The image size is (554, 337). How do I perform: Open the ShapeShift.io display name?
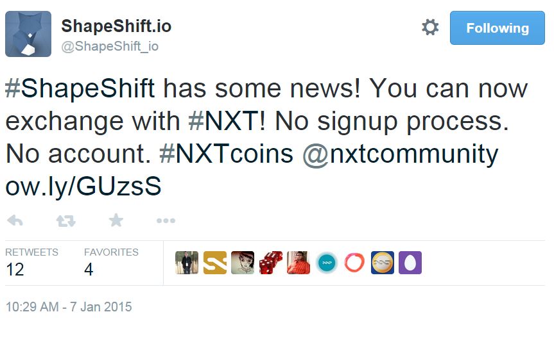pos(116,26)
